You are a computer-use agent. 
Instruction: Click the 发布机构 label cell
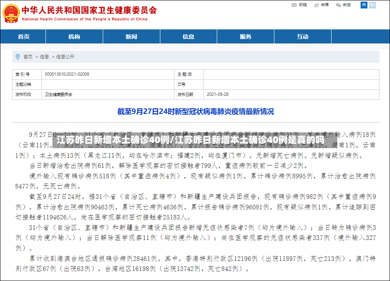point(27,95)
